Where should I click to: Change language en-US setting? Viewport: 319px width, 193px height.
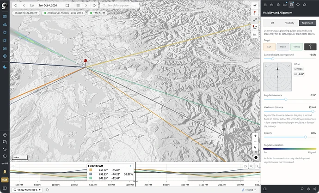tap(5, 163)
